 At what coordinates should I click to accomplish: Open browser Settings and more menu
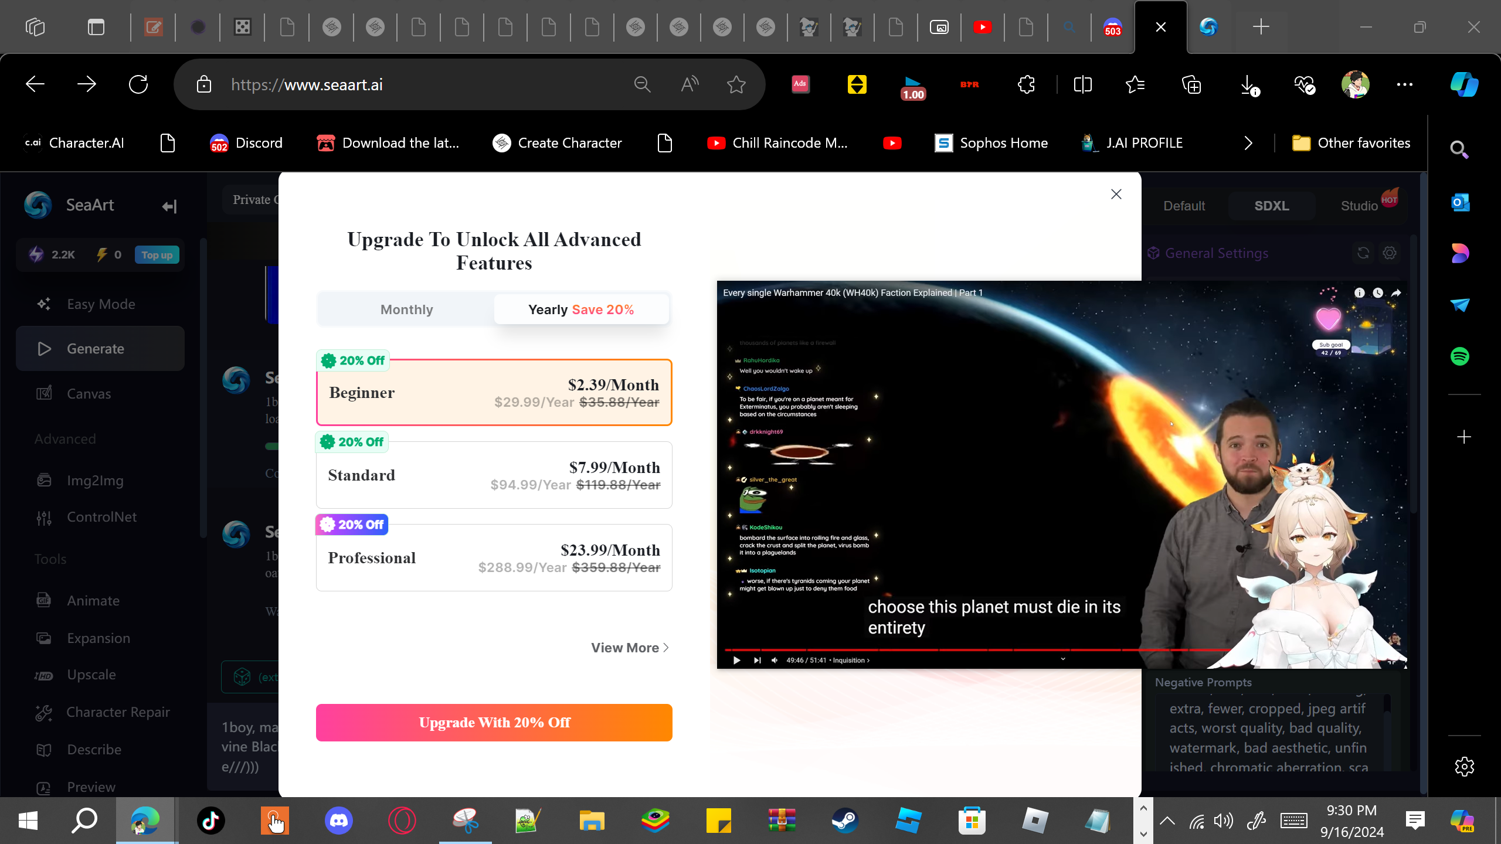click(x=1405, y=84)
